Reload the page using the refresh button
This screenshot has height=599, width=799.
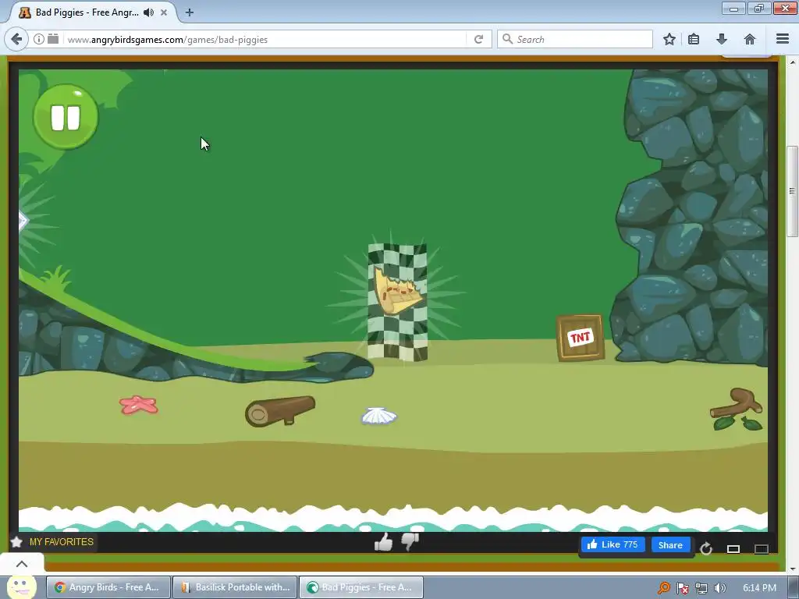(x=478, y=39)
